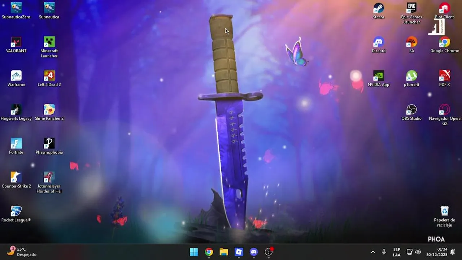Screen dimensions: 462x260
Task: Open the Subnautica desktop shortcut
Action: coord(49,11)
